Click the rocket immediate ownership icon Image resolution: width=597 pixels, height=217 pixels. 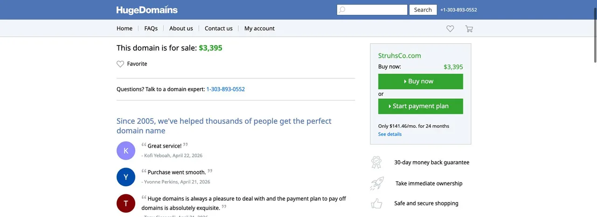coord(376,183)
